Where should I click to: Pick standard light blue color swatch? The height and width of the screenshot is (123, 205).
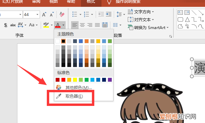click(x=93, y=80)
